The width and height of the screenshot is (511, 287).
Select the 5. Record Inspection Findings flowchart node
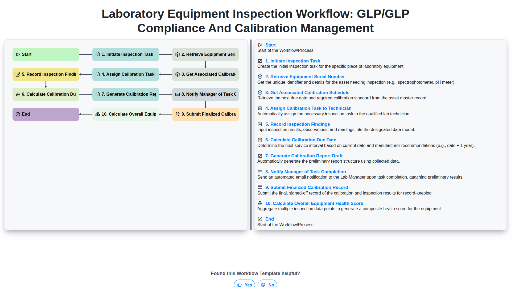46,74
